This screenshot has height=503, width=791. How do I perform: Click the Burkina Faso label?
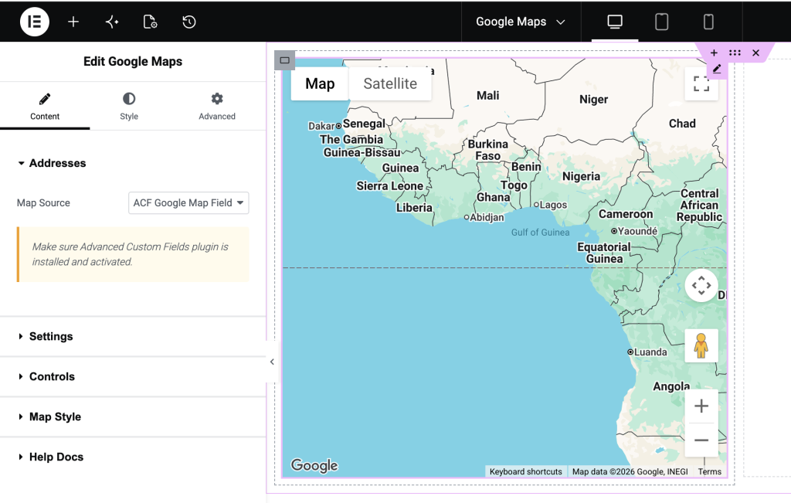pos(488,150)
